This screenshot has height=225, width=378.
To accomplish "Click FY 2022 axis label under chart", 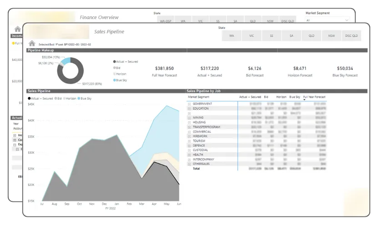I will tap(111, 208).
